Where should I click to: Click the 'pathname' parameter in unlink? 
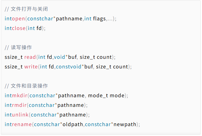click(x=73, y=115)
